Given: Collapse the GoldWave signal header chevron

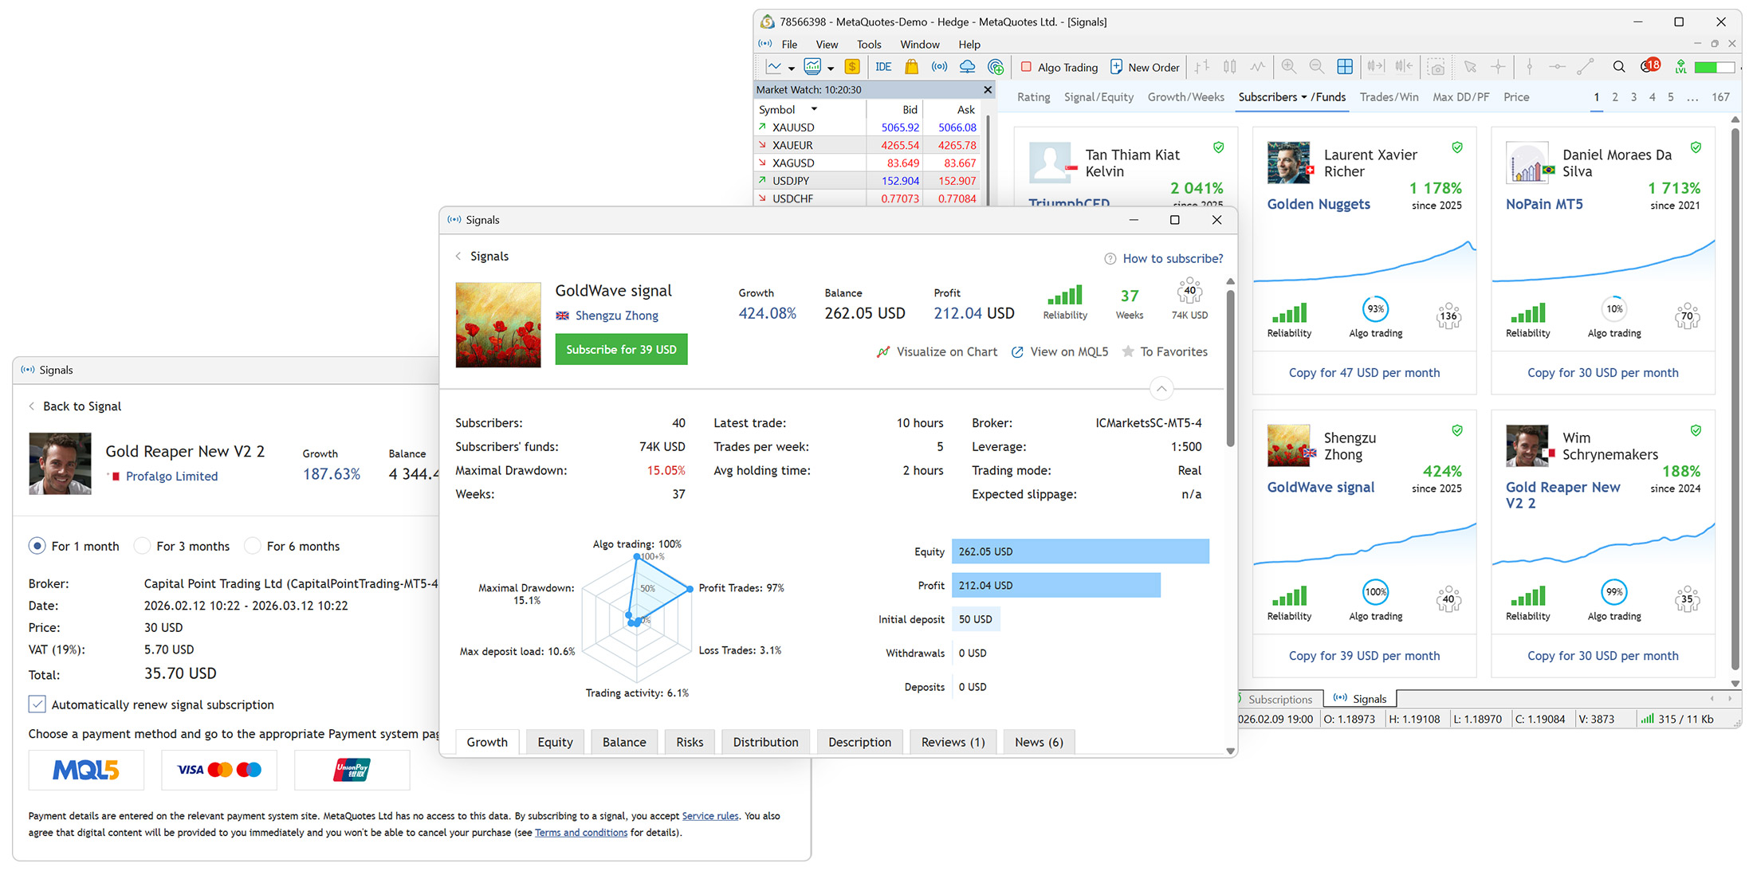Looking at the screenshot, I should [1161, 389].
